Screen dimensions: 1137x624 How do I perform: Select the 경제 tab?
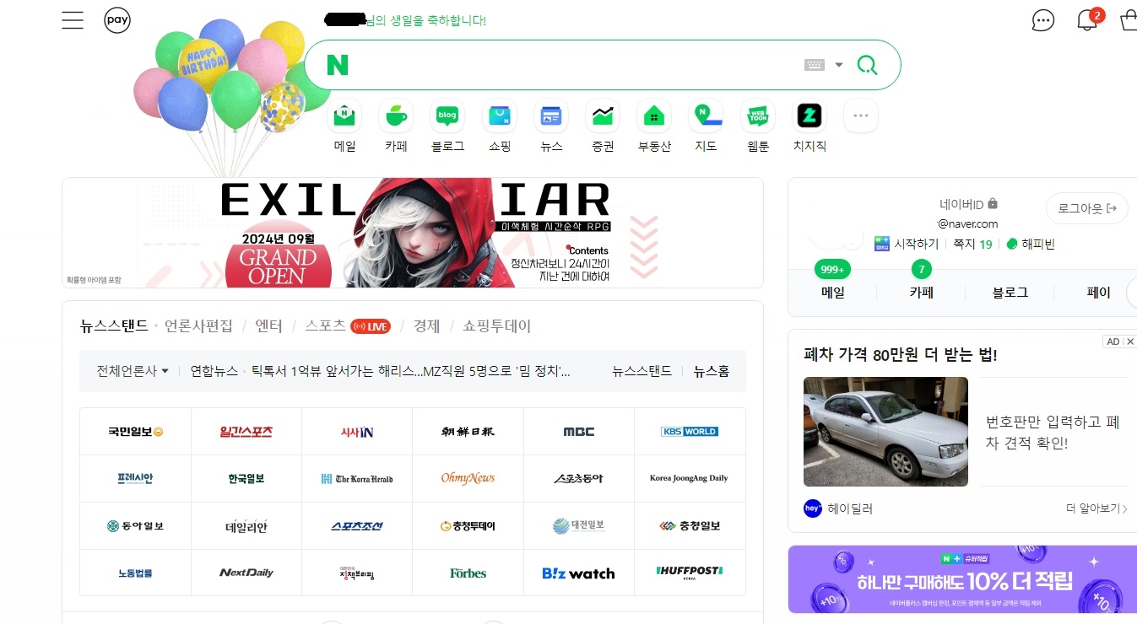coord(426,325)
